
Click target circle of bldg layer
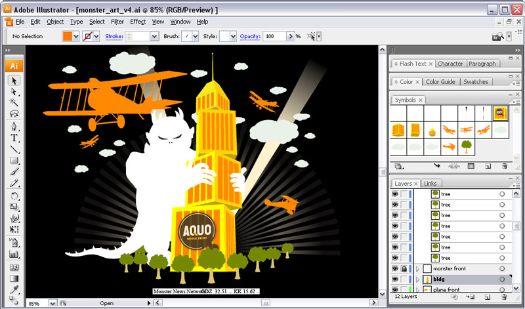pos(502,279)
